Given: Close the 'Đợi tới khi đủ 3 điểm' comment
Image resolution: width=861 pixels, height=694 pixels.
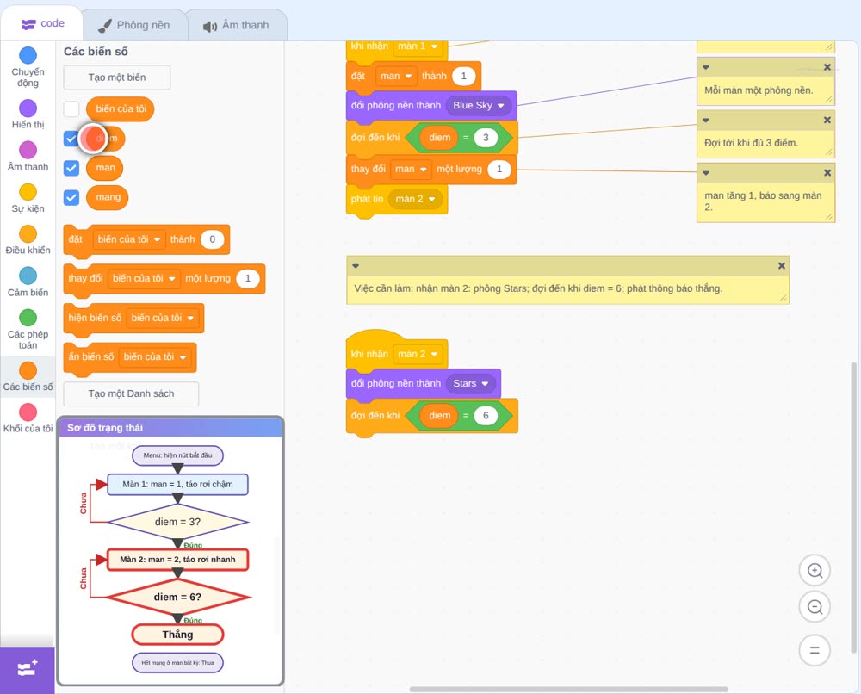Looking at the screenshot, I should point(827,120).
